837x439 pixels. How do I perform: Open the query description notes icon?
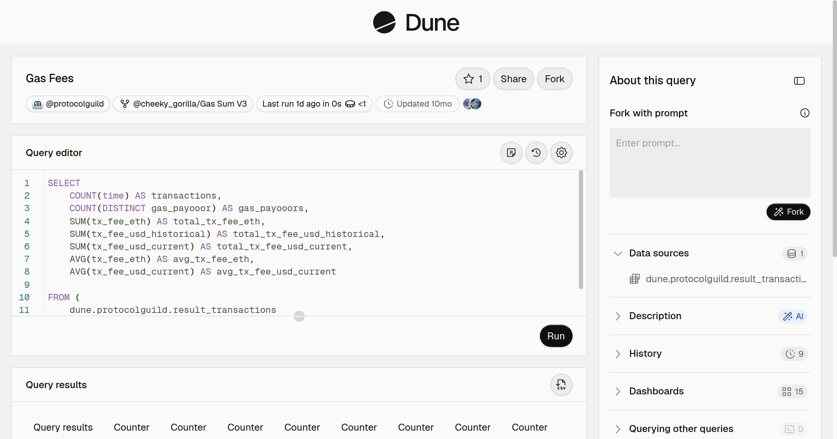pyautogui.click(x=511, y=153)
